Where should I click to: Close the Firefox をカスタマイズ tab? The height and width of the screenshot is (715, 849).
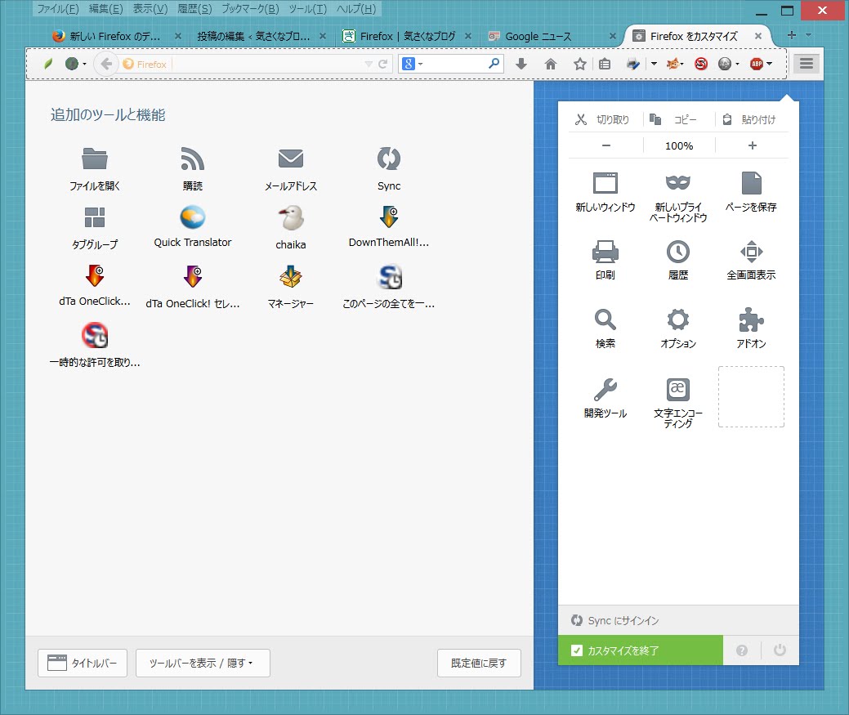758,36
